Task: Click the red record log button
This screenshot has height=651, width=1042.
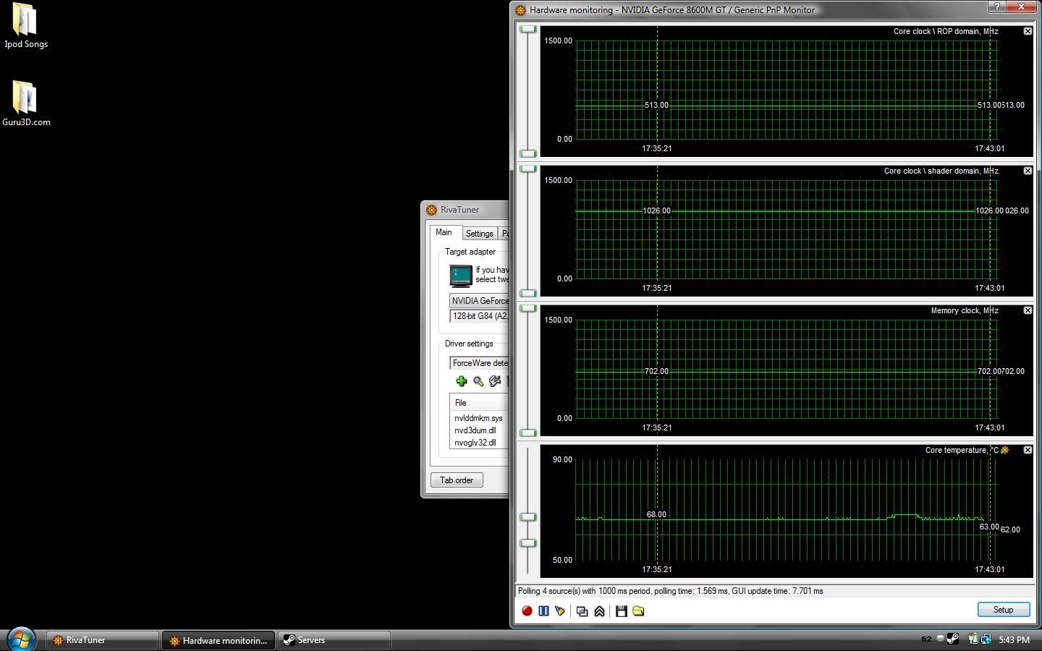Action: (527, 611)
